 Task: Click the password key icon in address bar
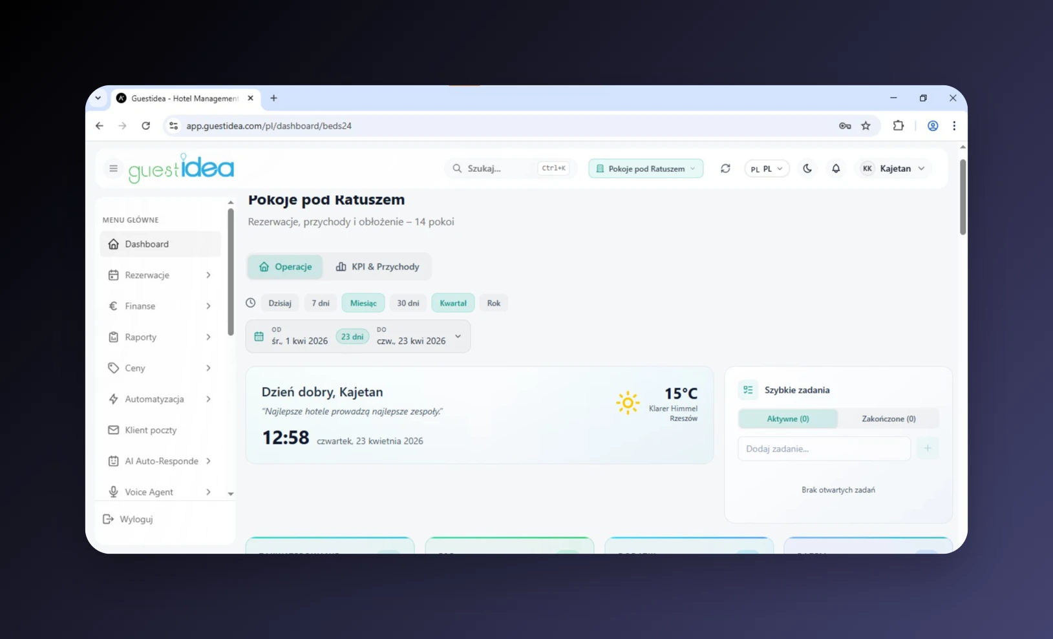[x=845, y=126]
